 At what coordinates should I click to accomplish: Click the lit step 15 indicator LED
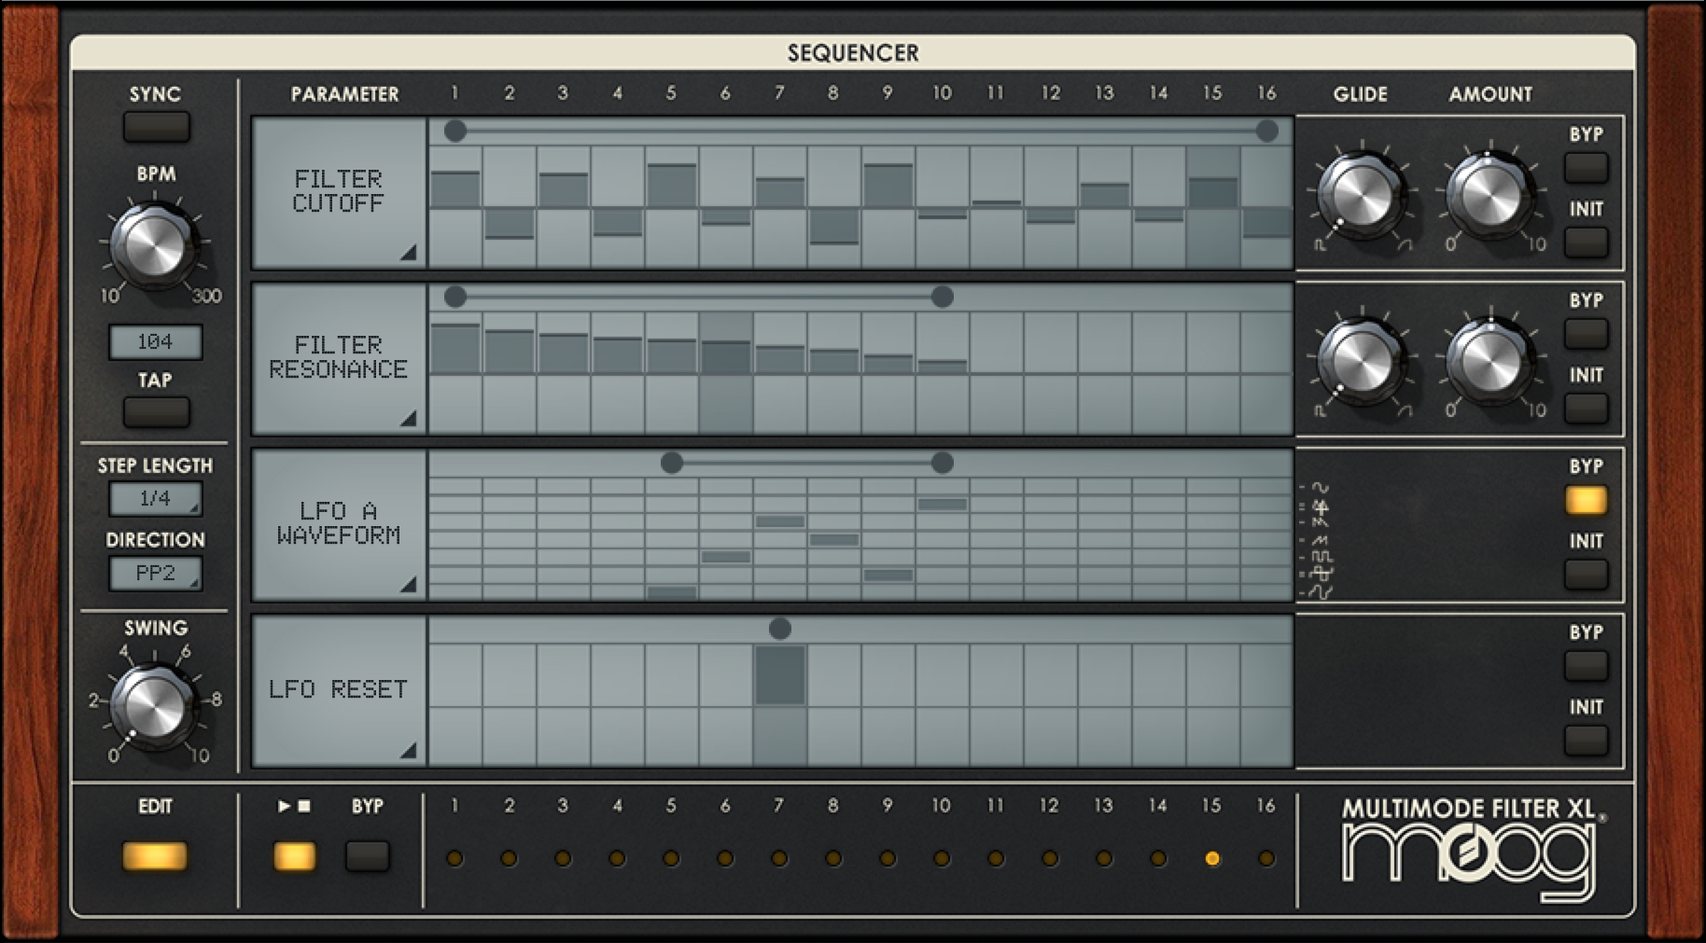[x=1212, y=858]
